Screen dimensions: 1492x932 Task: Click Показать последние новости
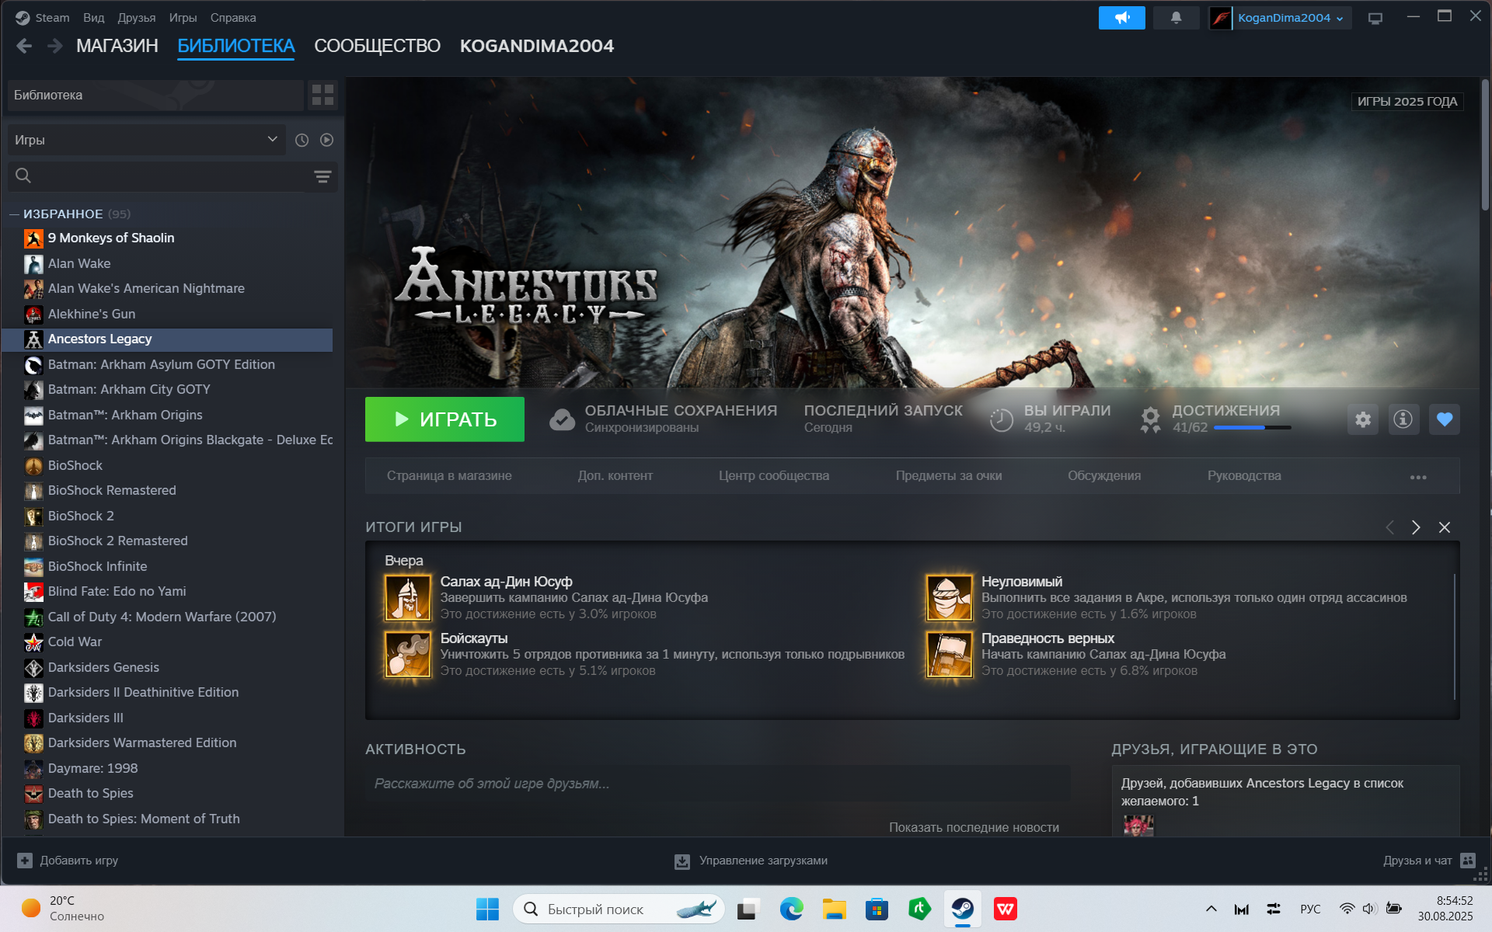click(974, 827)
